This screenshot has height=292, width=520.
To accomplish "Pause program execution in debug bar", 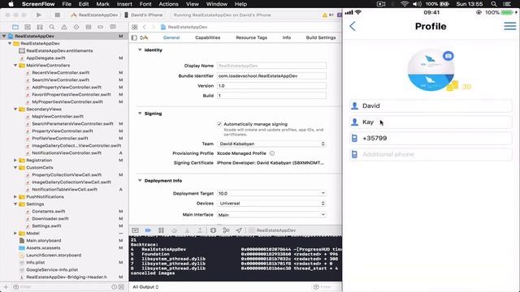I will [161, 230].
